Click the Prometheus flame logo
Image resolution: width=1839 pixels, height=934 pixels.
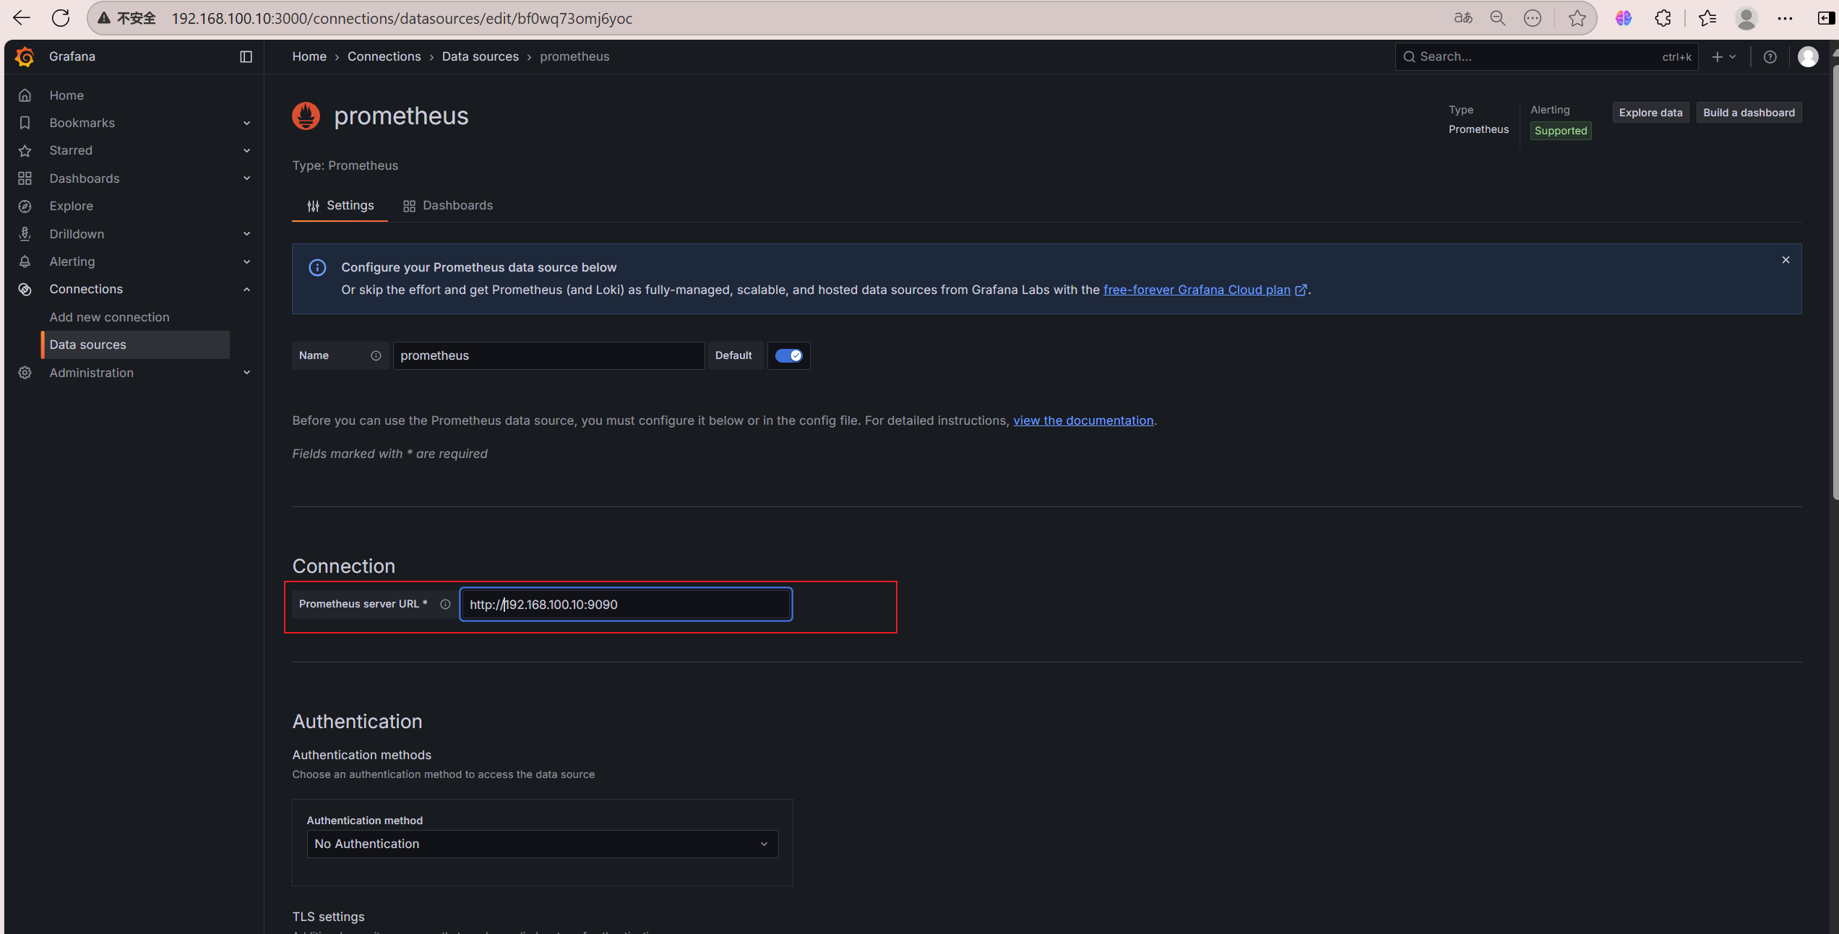point(306,116)
